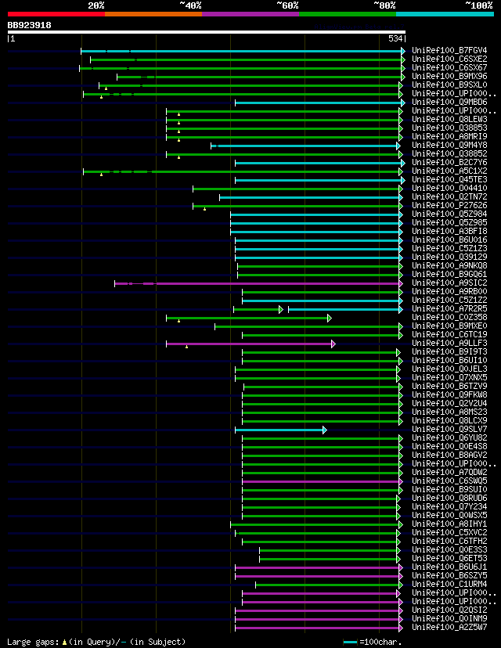The height and width of the screenshot is (648, 501).
Task: Open hit UniRef100_B9MX96
Action: pyautogui.click(x=449, y=76)
